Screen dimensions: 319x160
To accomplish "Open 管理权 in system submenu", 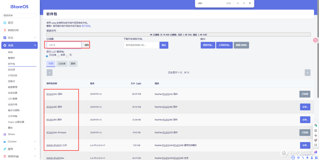I will pos(12,58).
